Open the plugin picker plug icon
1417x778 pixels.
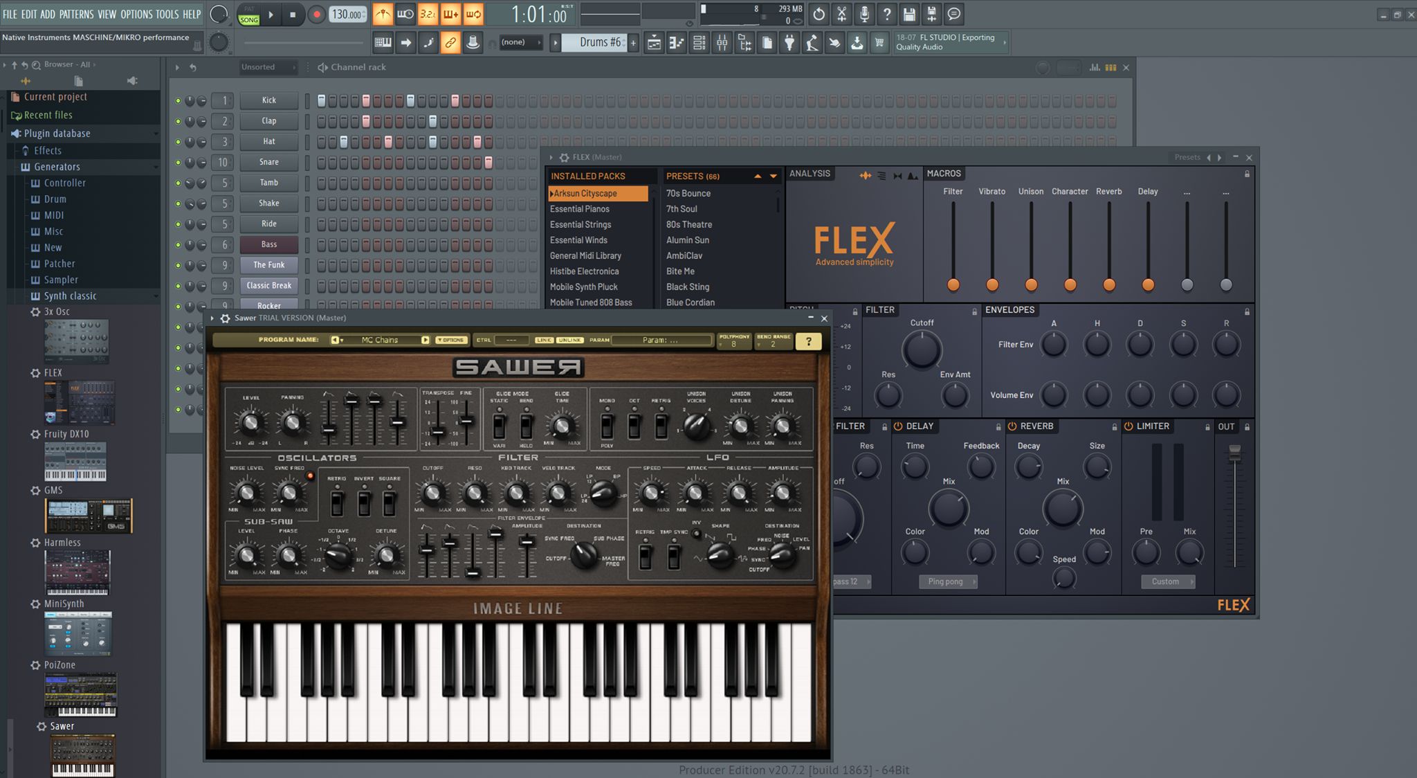pyautogui.click(x=788, y=42)
